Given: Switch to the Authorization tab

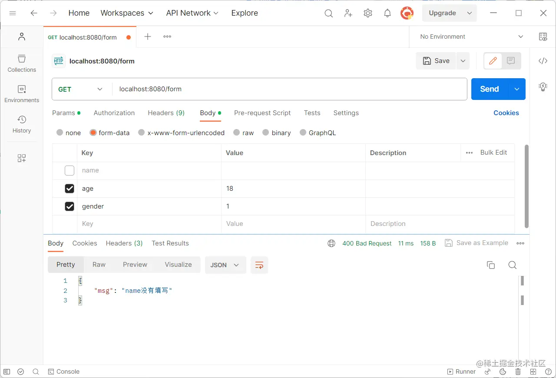Looking at the screenshot, I should coord(114,113).
